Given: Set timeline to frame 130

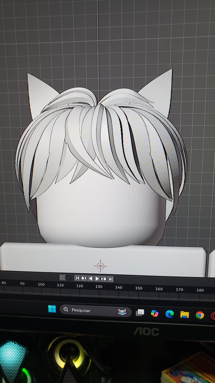Looking at the screenshot, I should click(x=99, y=287).
